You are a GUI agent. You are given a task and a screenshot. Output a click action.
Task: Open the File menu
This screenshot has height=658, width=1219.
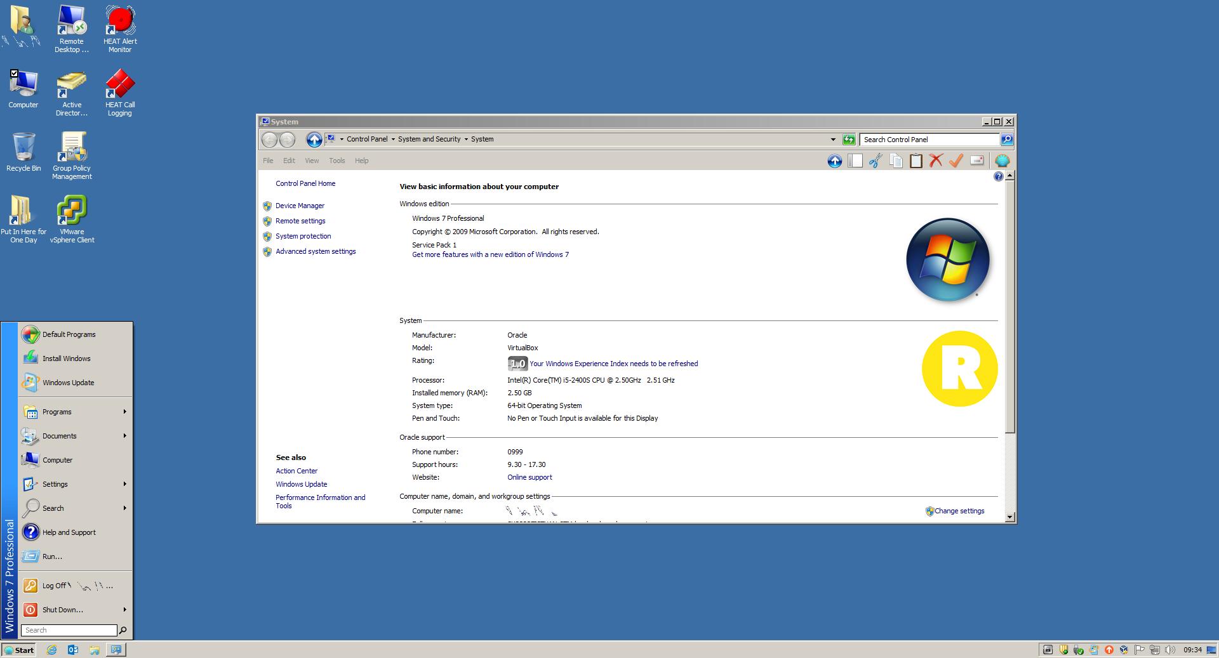click(268, 161)
